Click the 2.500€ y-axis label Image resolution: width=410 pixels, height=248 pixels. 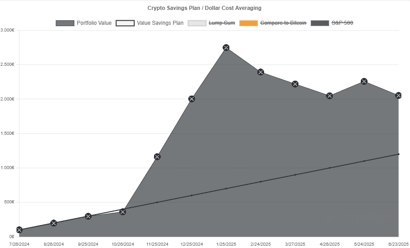click(x=7, y=64)
